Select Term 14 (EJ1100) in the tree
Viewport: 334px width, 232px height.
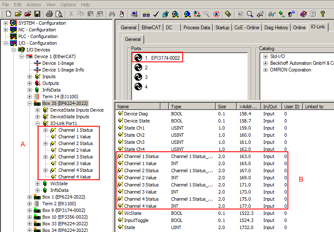(60, 97)
